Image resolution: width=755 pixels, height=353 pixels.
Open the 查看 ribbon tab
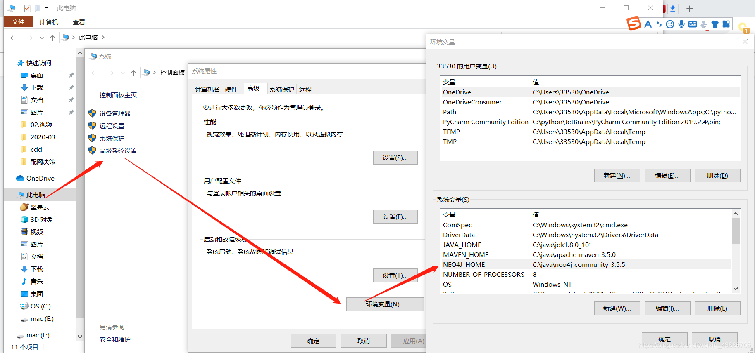pos(79,22)
